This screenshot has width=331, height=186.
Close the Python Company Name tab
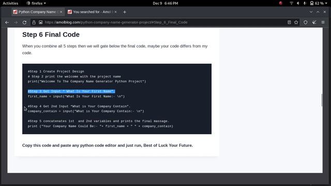click(61, 12)
